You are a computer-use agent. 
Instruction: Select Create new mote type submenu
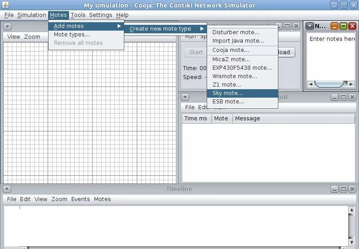[166, 29]
